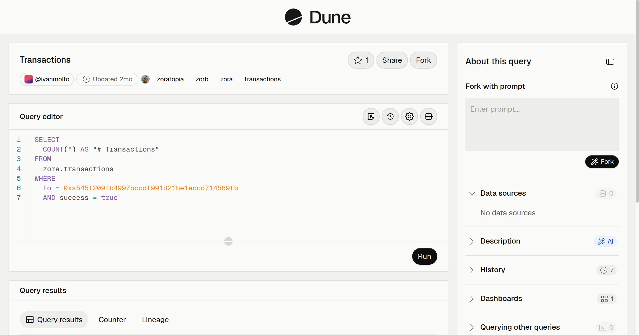This screenshot has height=335, width=639.
Task: Open query editor settings gear
Action: 409,116
